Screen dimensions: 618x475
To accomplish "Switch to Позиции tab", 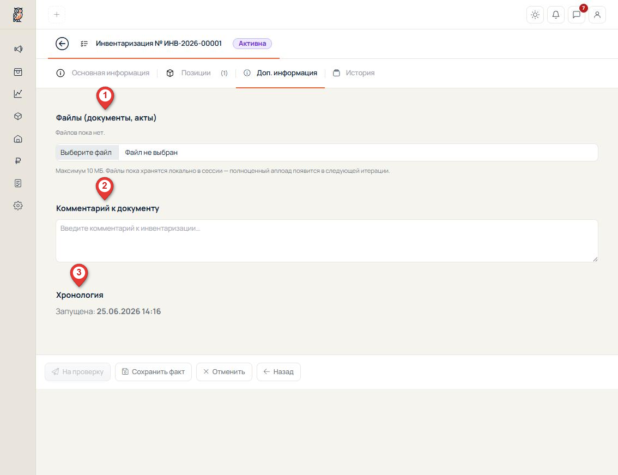I will click(x=197, y=73).
